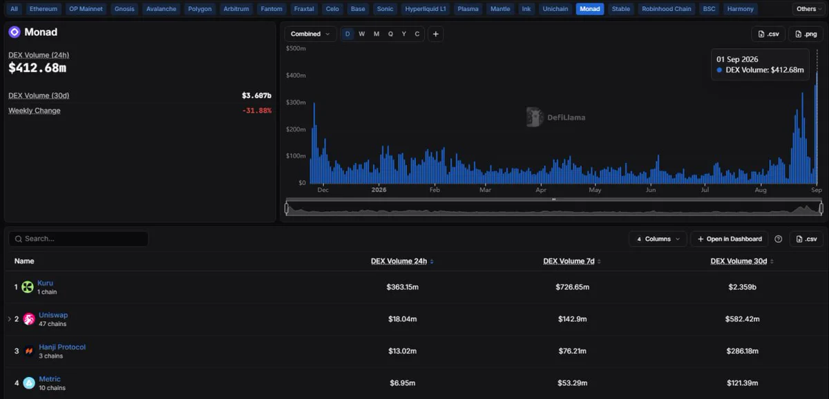Click the left handle of chart range slider
Viewport: 829px width, 399px height.
coord(287,208)
